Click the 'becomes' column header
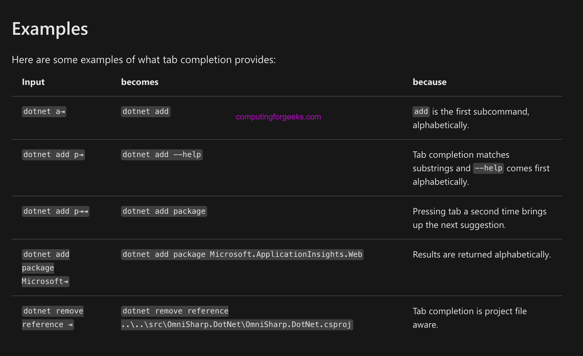 pos(140,82)
